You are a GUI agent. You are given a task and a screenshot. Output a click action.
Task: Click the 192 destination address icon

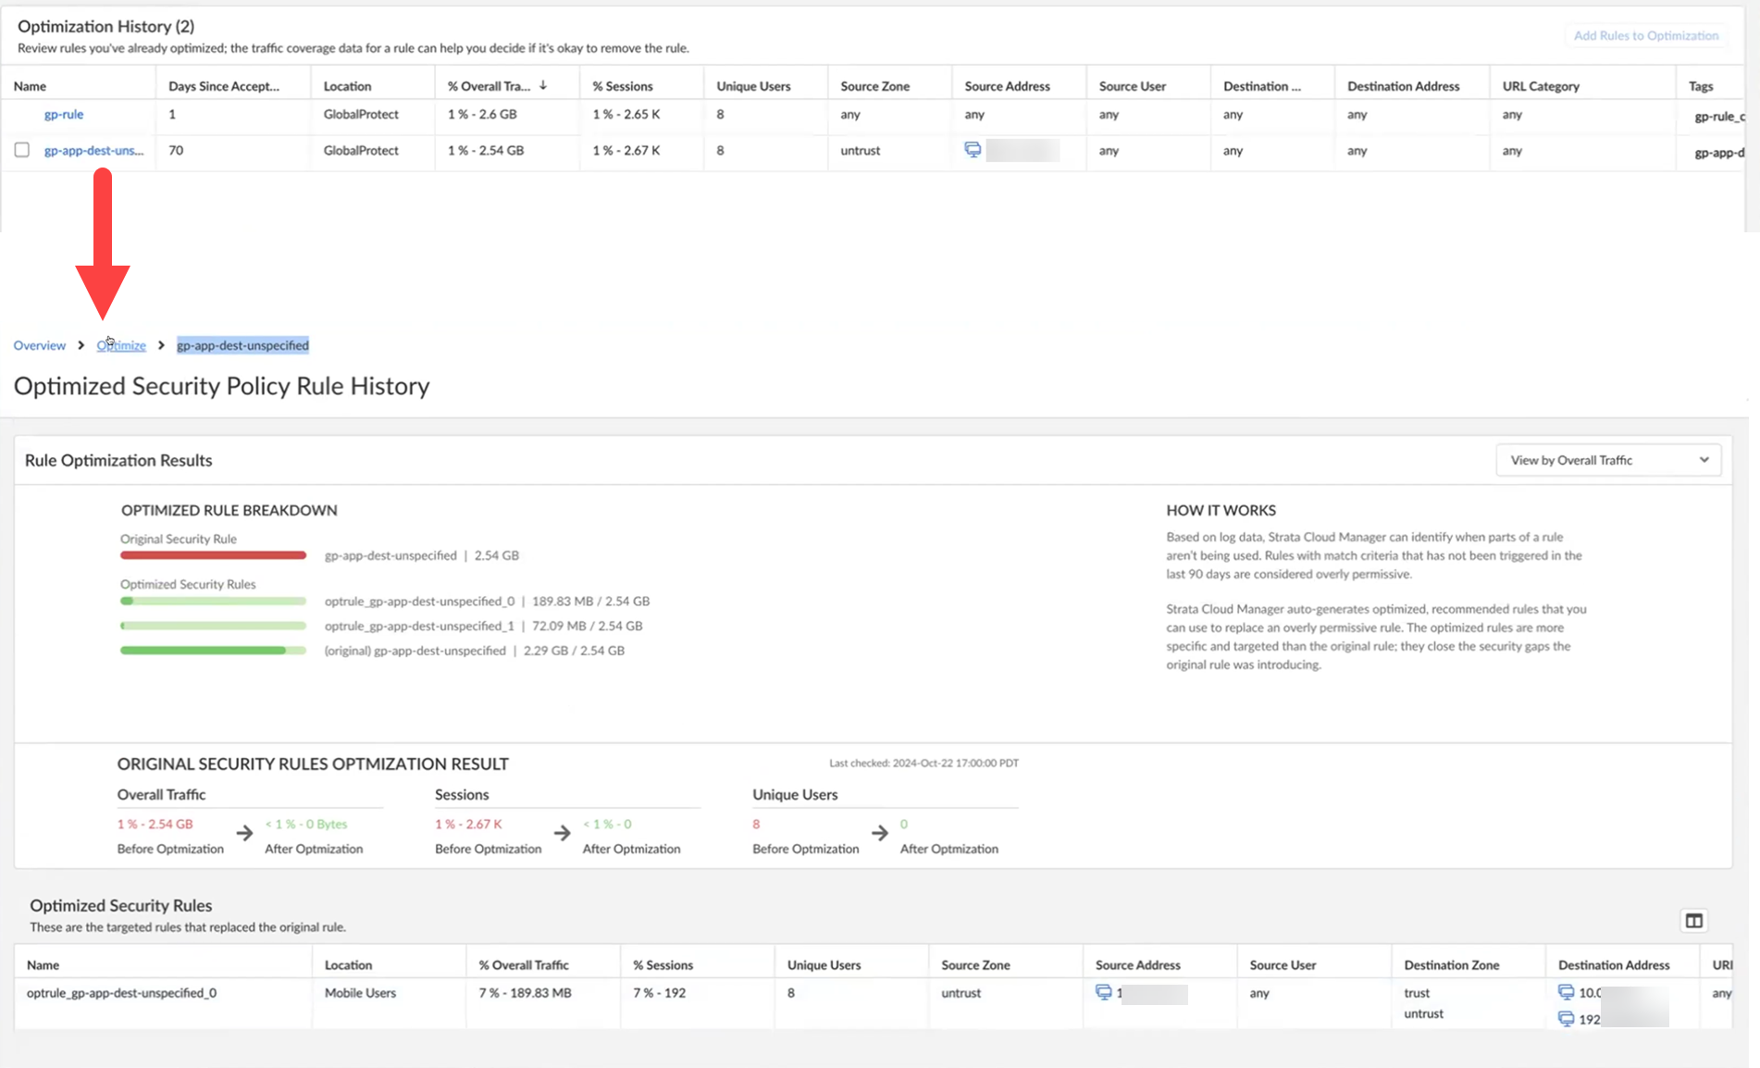[1566, 1019]
